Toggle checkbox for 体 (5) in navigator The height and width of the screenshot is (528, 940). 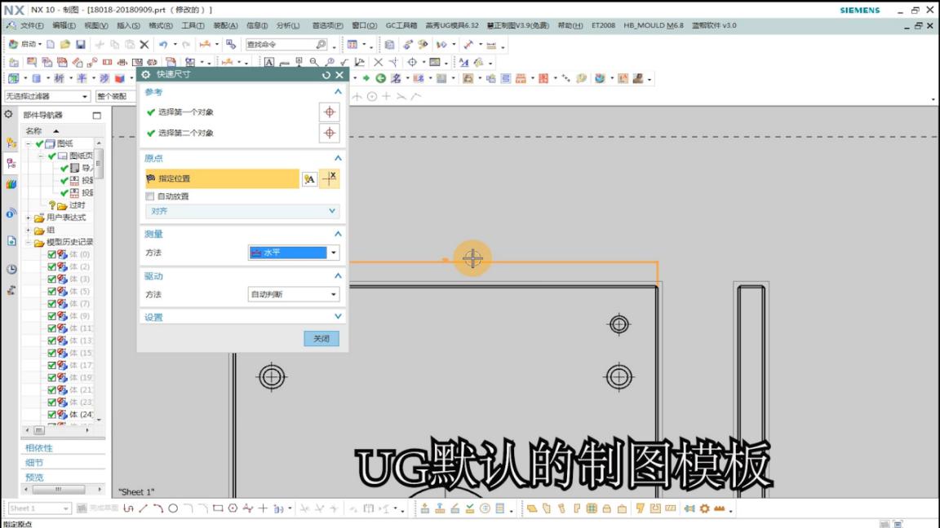(51, 292)
